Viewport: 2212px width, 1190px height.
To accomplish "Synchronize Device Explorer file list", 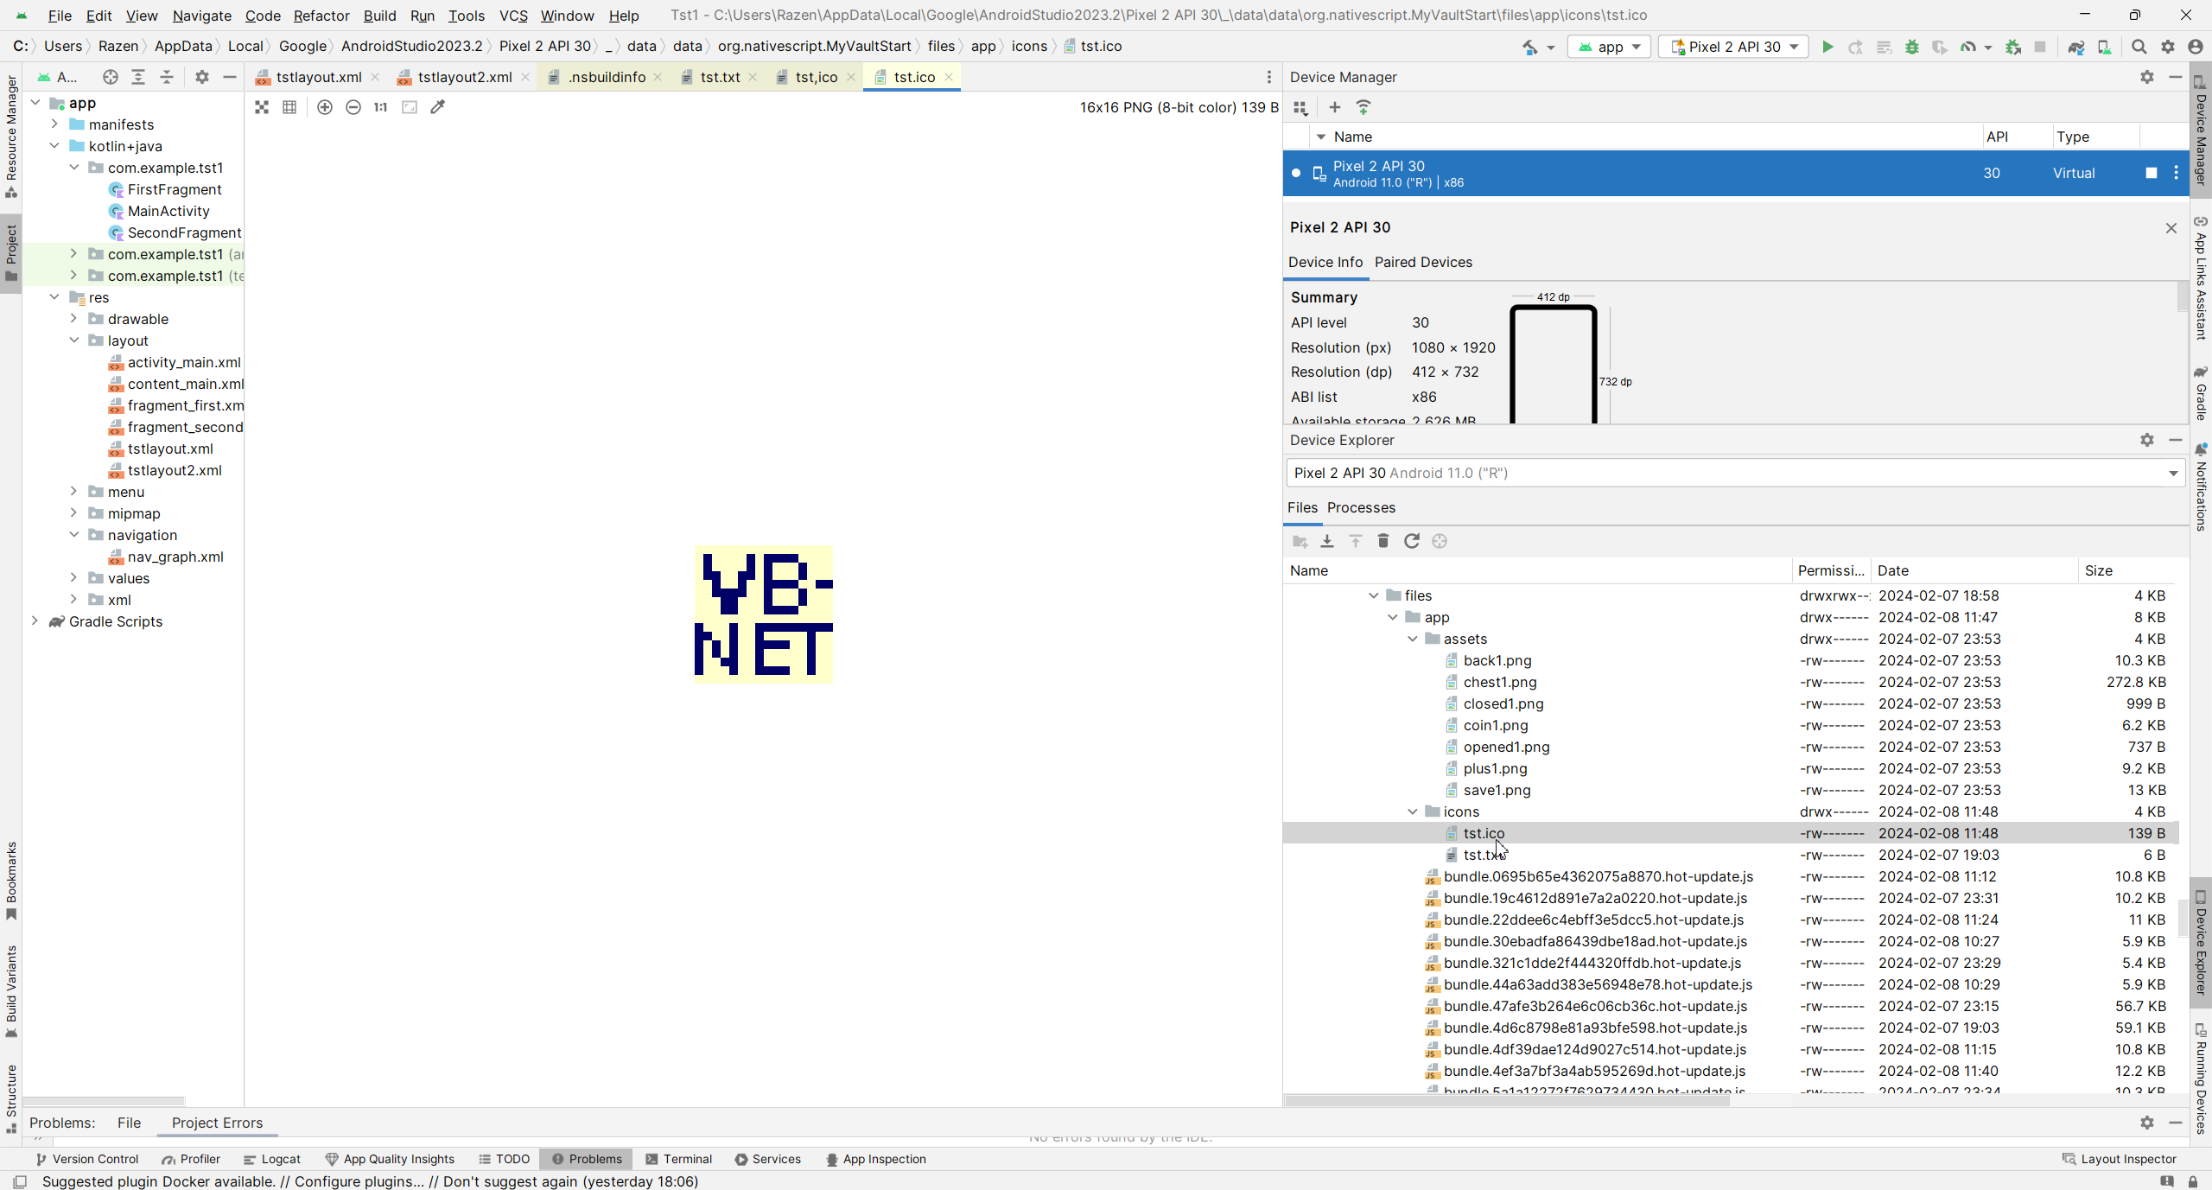I will coord(1412,541).
